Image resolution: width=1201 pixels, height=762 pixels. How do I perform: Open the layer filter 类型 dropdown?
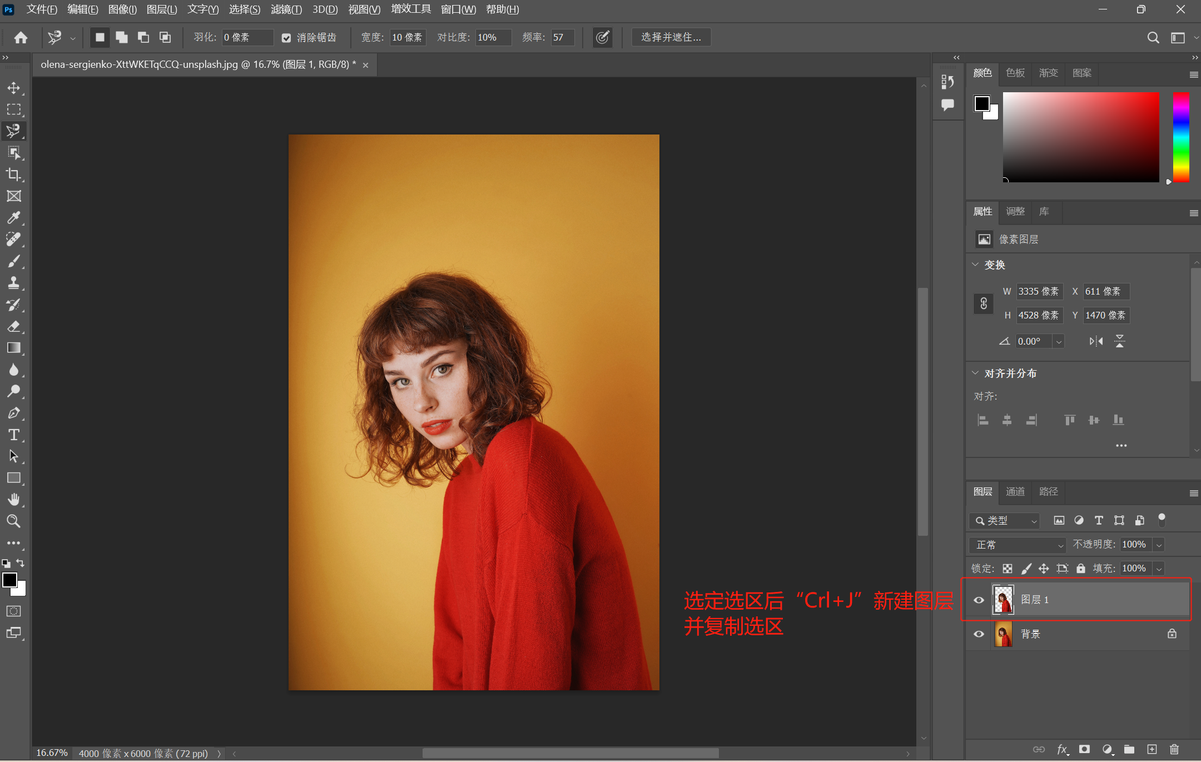pyautogui.click(x=1004, y=521)
